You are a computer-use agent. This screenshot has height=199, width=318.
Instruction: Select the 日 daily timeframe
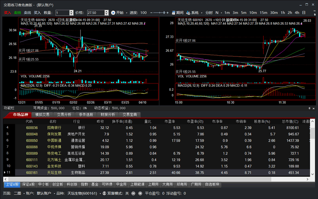(x=303, y=12)
